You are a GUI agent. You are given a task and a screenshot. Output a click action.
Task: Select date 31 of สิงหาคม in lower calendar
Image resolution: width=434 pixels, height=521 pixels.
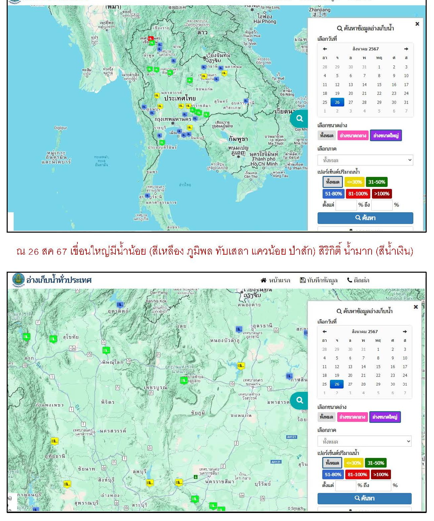(x=405, y=384)
